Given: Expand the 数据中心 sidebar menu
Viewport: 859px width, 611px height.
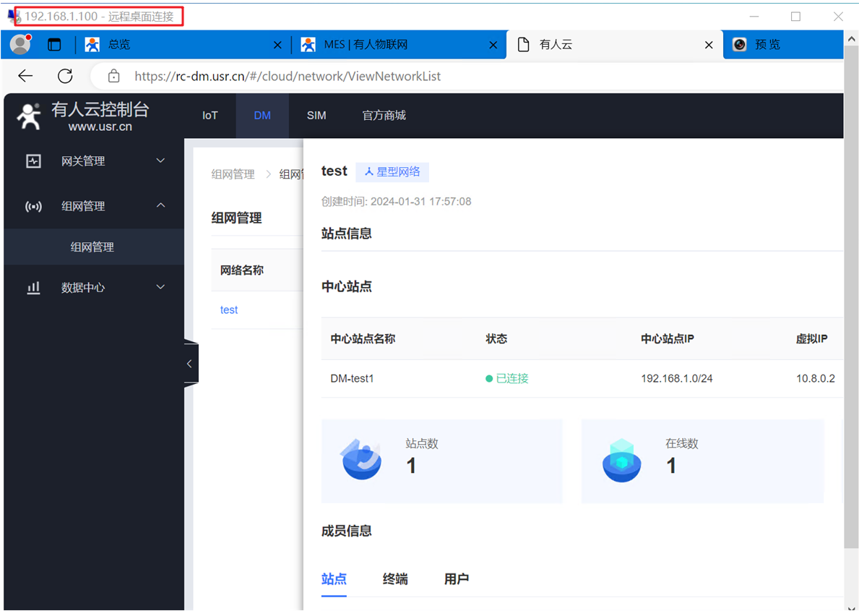Looking at the screenshot, I should coord(94,288).
